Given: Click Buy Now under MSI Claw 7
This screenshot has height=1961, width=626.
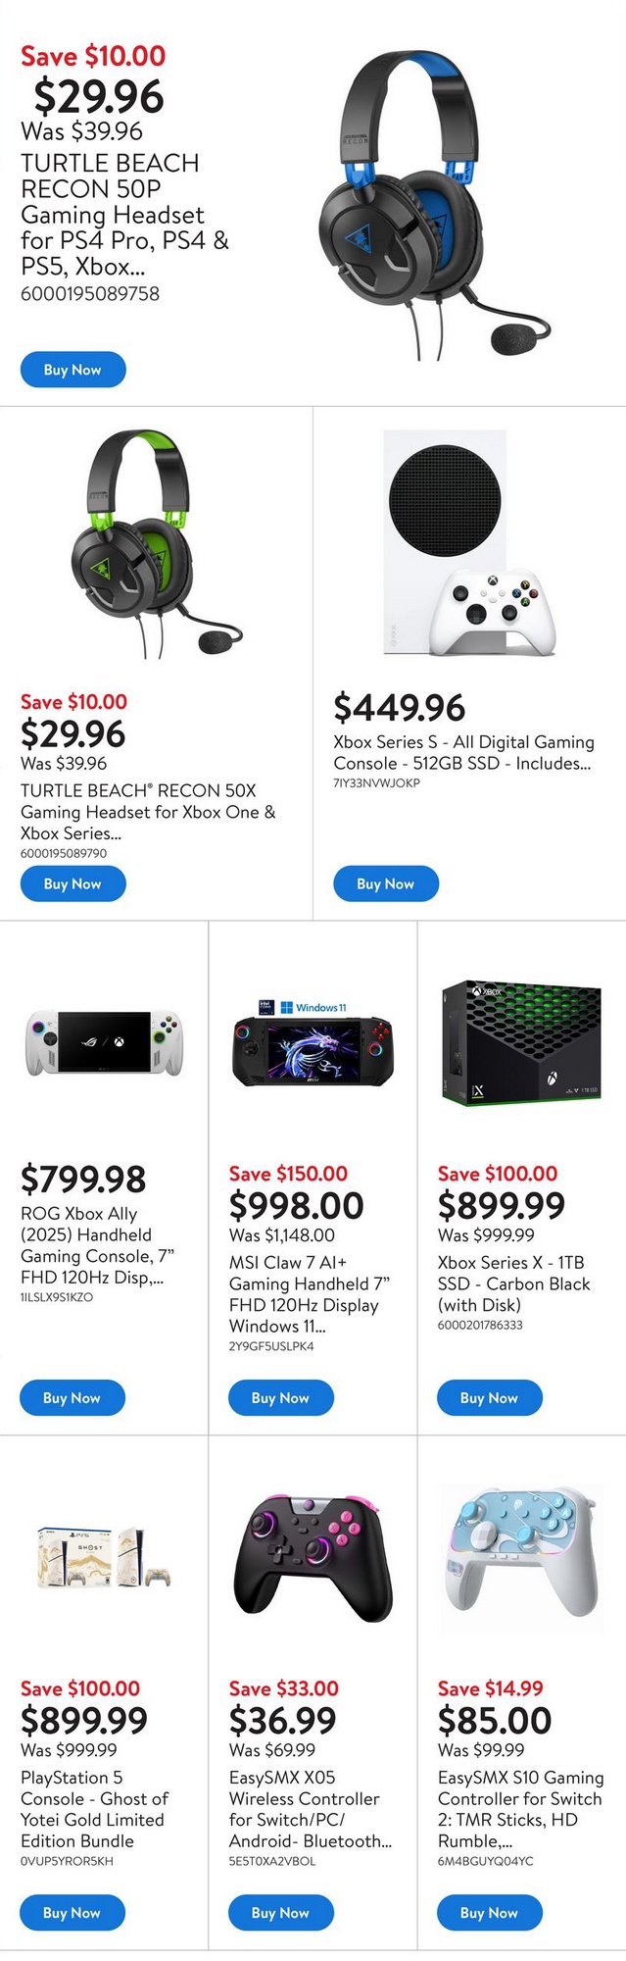Looking at the screenshot, I should pos(280,1397).
